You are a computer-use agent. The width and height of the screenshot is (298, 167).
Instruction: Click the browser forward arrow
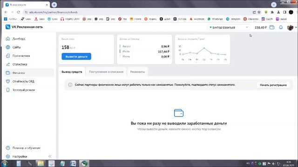12,12
